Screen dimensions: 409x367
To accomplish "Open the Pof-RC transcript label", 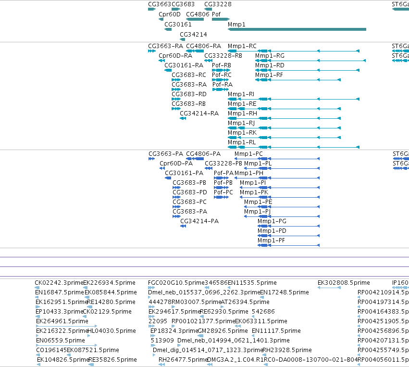I will (x=222, y=75).
